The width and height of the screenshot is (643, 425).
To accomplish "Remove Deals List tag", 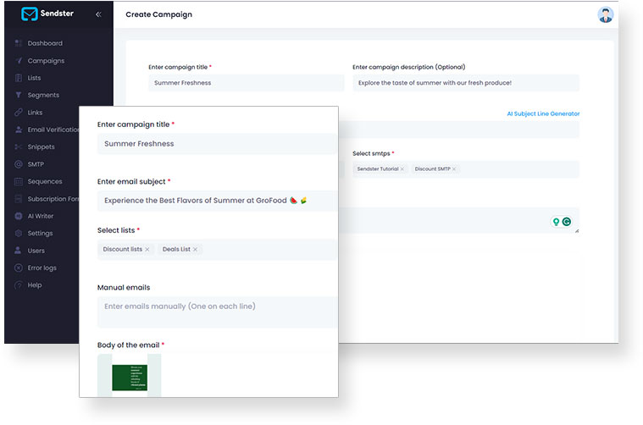I will click(x=195, y=249).
